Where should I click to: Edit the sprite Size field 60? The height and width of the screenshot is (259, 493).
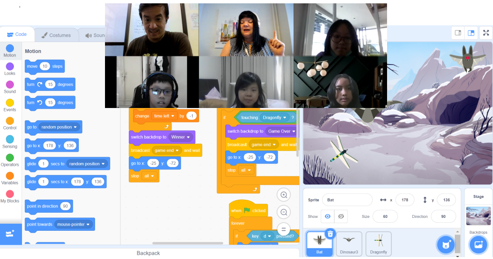click(385, 216)
